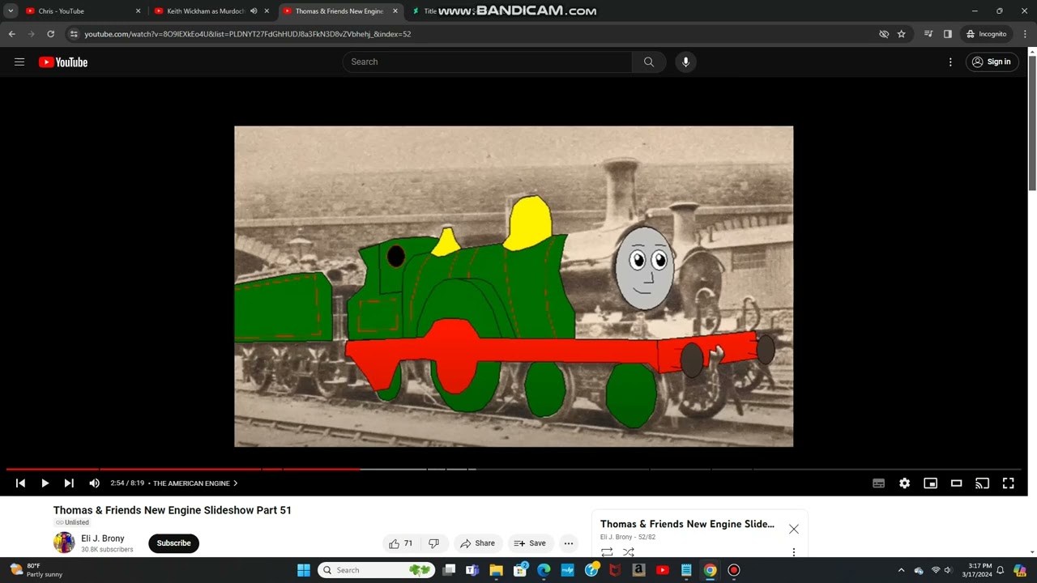Play the video
The height and width of the screenshot is (583, 1037).
(45, 483)
